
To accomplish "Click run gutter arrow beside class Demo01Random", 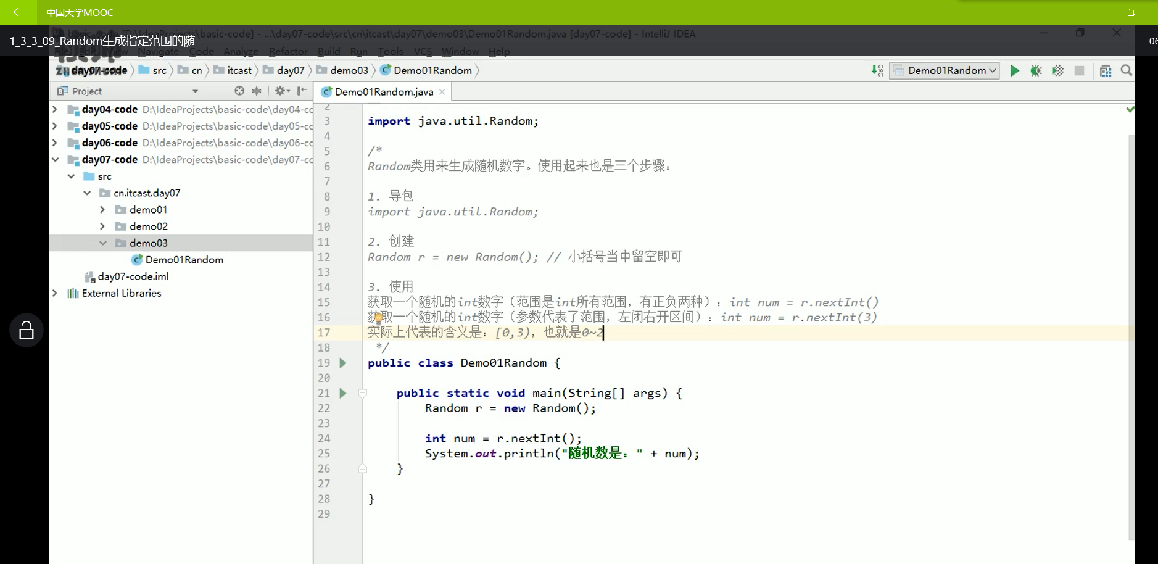I will pos(343,363).
